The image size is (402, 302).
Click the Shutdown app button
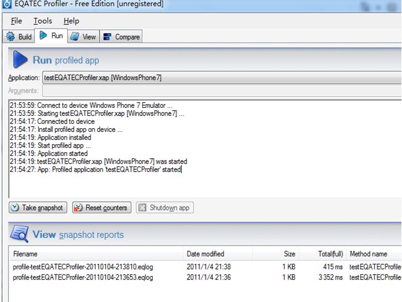[165, 207]
